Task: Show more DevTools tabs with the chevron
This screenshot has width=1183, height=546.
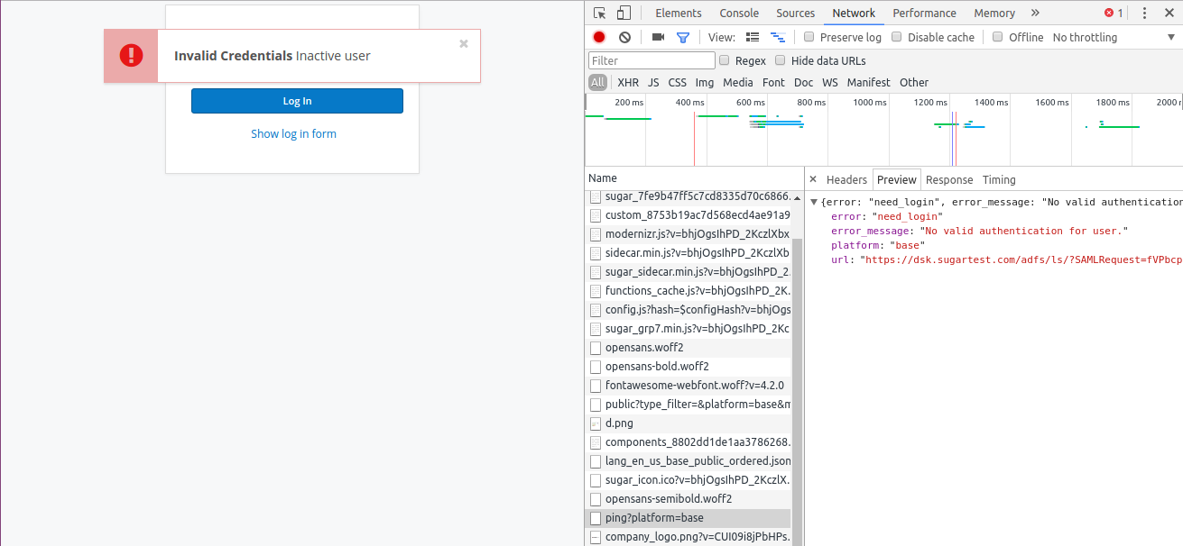Action: 1035,13
